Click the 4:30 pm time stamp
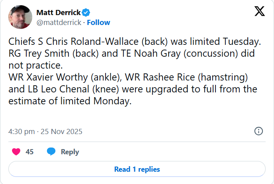274x184 pixels. coord(22,132)
